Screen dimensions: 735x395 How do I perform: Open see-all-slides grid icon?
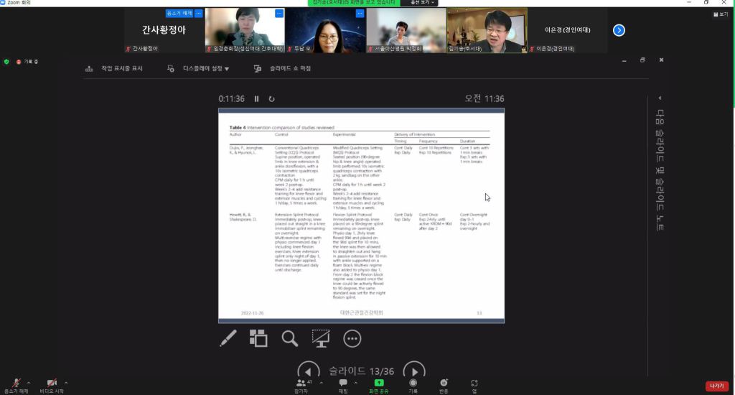point(258,338)
